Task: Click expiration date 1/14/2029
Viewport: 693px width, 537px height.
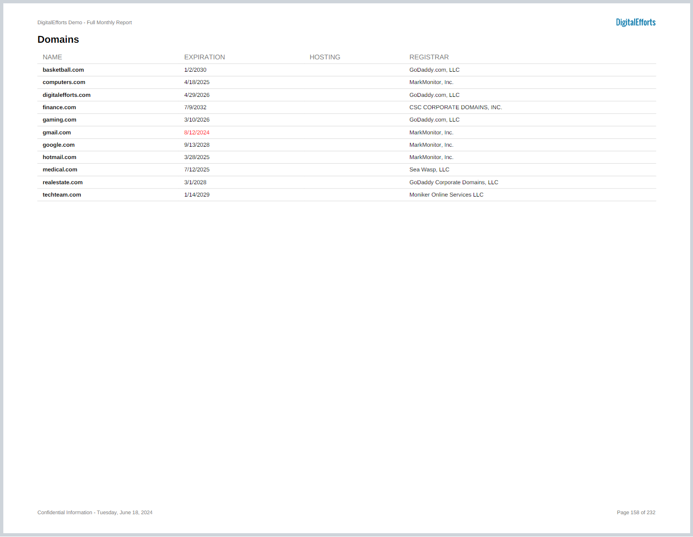Action: (x=197, y=195)
